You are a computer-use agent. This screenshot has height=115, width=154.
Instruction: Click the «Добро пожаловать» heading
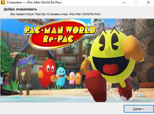coord(20,9)
